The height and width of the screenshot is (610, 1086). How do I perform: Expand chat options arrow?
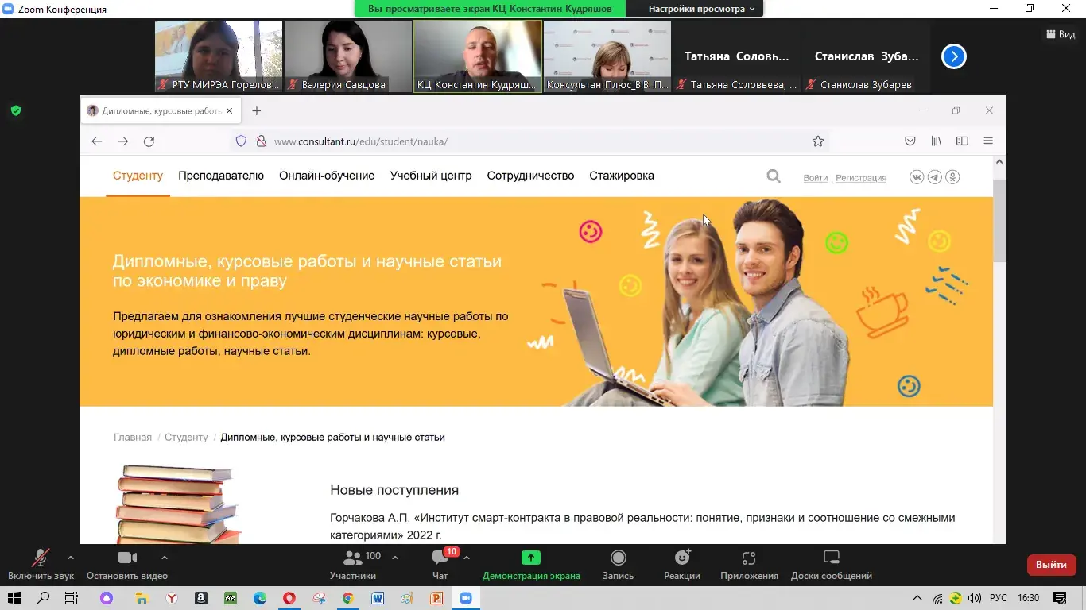pyautogui.click(x=467, y=558)
